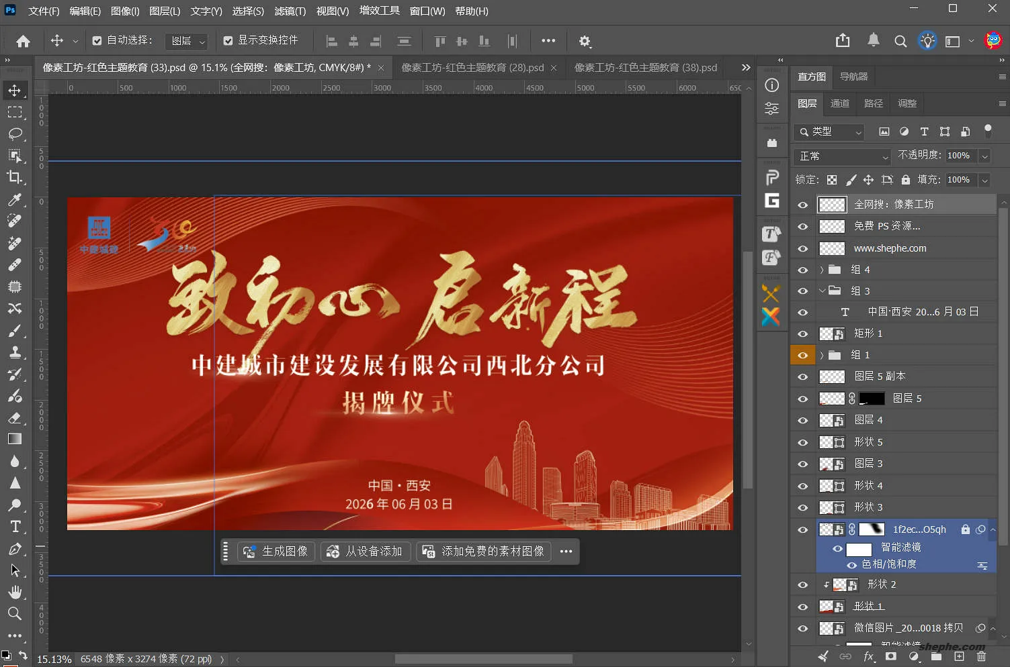Open the 滤镜(T) menu
1010x667 pixels.
pyautogui.click(x=290, y=11)
